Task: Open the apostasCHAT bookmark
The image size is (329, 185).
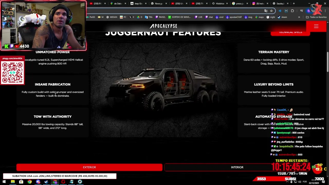Action: point(234,17)
